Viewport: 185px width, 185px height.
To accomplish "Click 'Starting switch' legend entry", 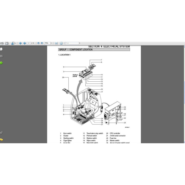I will pyautogui.click(x=68, y=138).
